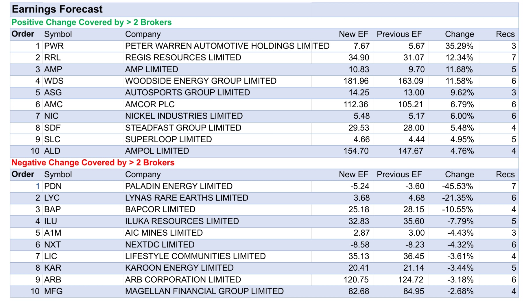Screen dimensions: 524x301
Task: Select the WDS symbol cell
Action: point(54,81)
